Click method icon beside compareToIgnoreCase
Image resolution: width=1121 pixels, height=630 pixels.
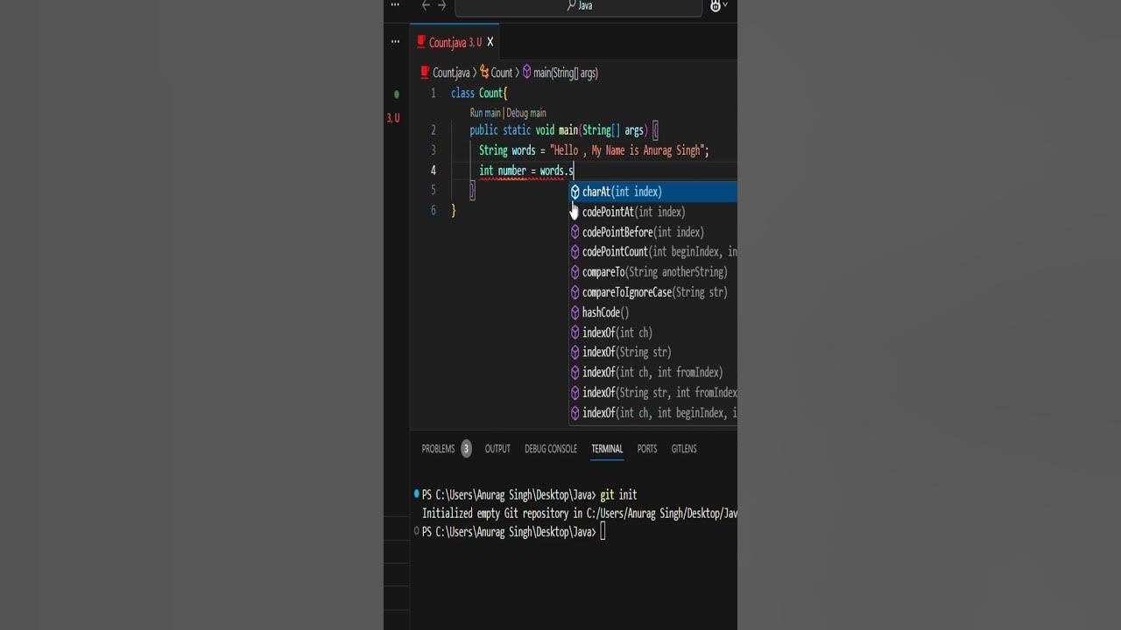(575, 292)
